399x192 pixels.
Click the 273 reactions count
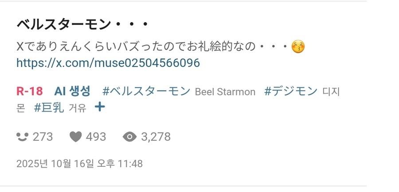point(43,137)
